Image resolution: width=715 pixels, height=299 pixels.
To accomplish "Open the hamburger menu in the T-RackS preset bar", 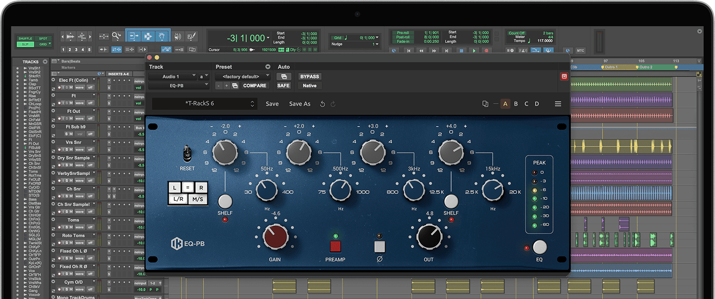I will click(558, 103).
